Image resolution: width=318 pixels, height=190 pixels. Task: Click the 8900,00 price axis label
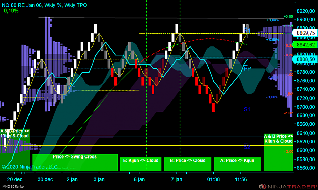click(306, 20)
